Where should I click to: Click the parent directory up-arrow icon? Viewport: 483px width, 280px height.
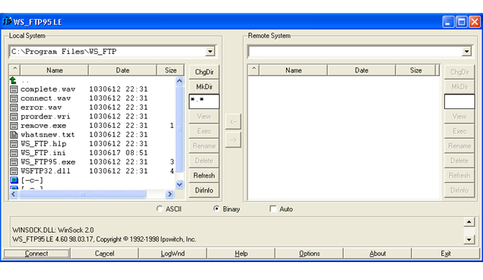(x=13, y=80)
